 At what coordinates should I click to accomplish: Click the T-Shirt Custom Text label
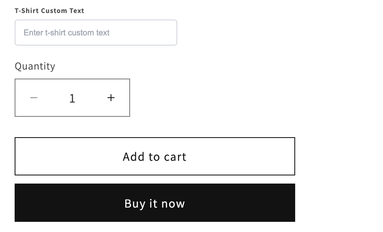click(x=49, y=11)
